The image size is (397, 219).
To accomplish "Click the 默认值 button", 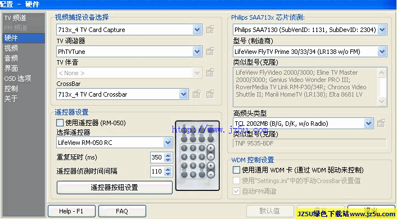I will click(x=270, y=211).
